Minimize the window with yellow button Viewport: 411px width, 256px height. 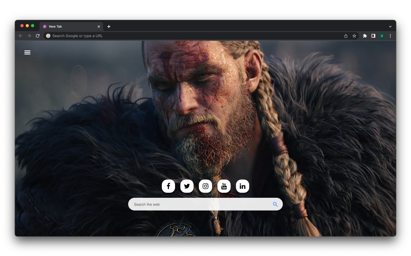pyautogui.click(x=27, y=26)
